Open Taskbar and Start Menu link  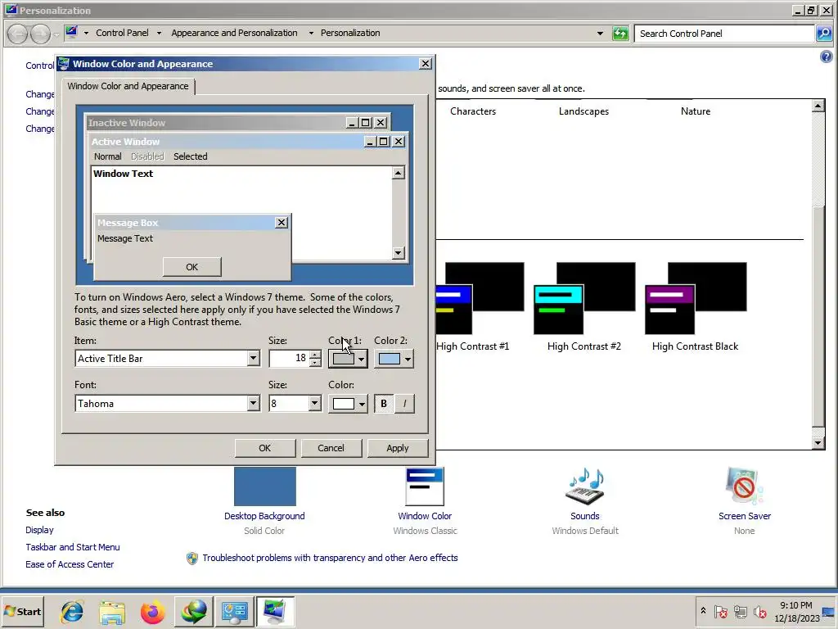[73, 547]
